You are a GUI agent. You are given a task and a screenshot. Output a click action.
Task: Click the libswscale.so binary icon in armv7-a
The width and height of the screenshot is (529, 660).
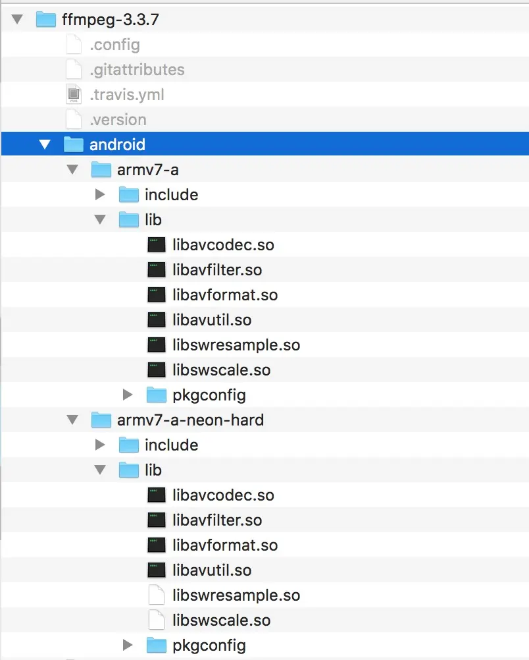157,370
